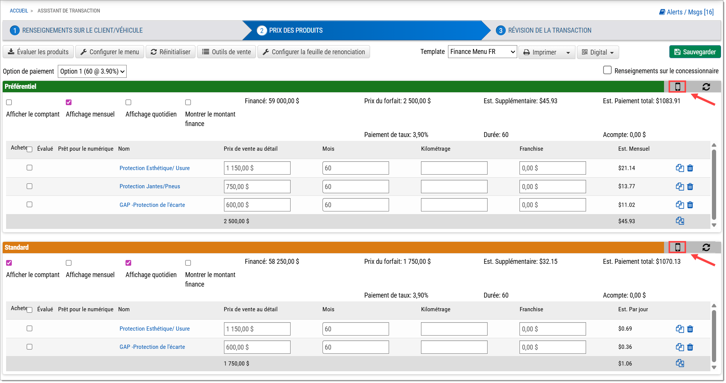
Task: Open the mobile device icon in Standard header
Action: (677, 247)
